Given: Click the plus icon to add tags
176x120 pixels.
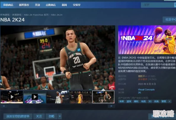Looking at the screenshot, I should pyautogui.click(x=169, y=101).
